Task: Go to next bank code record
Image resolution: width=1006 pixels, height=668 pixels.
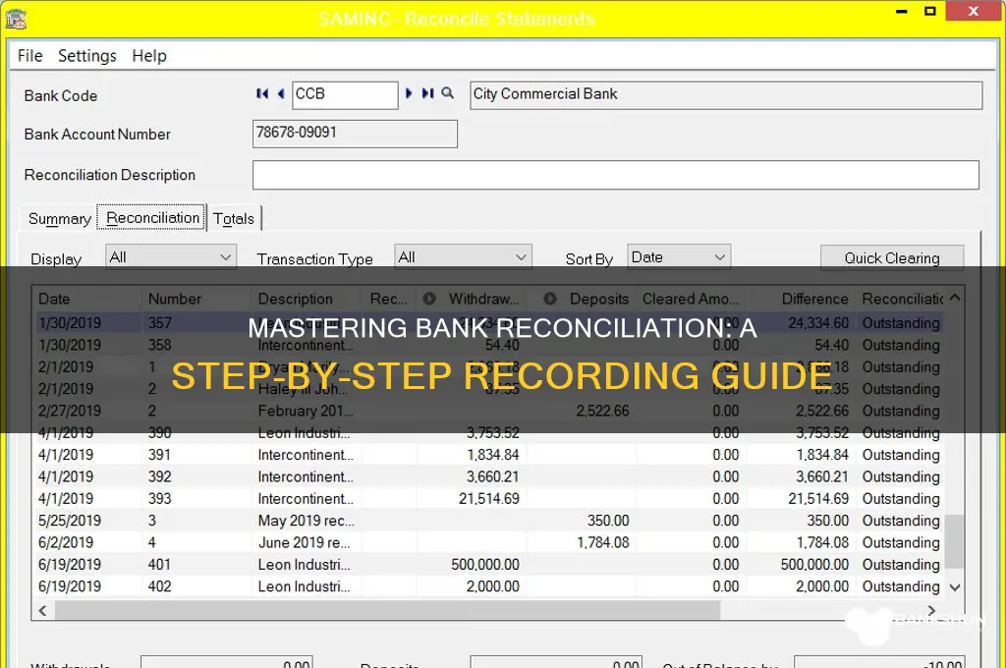Action: (x=409, y=93)
